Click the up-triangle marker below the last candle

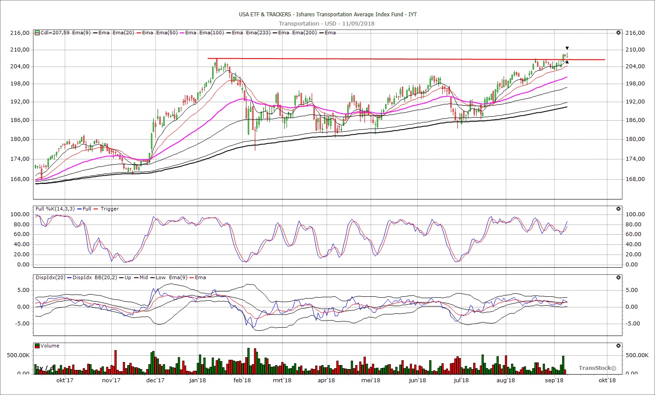[567, 62]
